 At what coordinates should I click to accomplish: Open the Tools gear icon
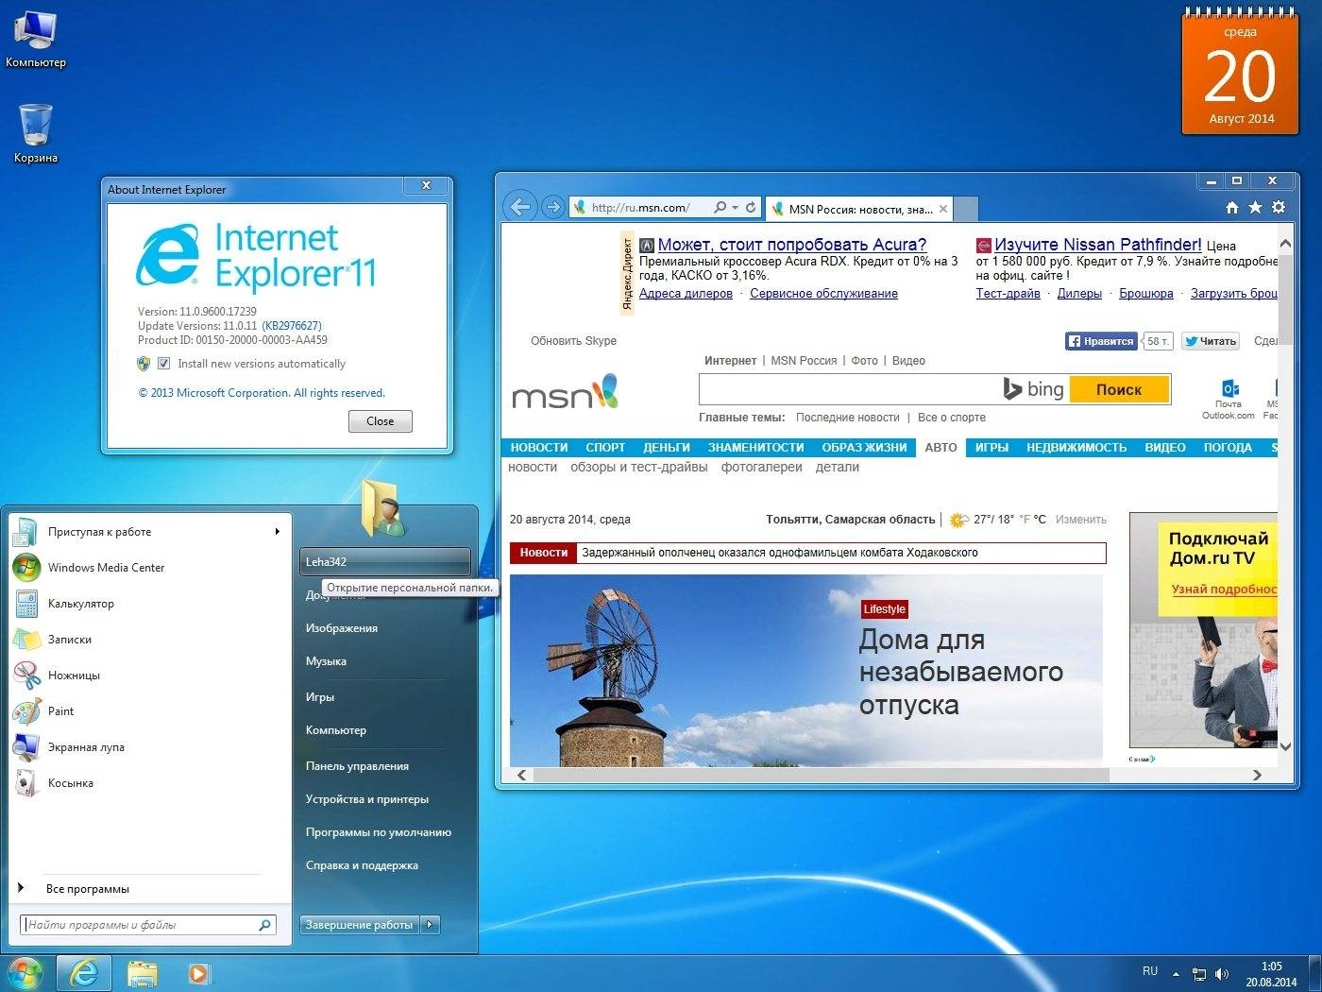[1279, 207]
